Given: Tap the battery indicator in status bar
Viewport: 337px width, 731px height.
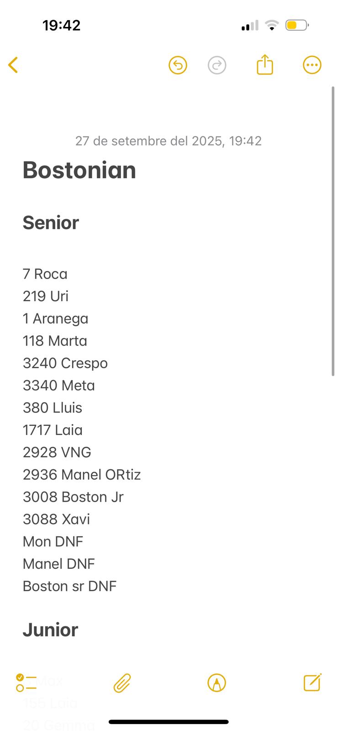Looking at the screenshot, I should click(297, 25).
